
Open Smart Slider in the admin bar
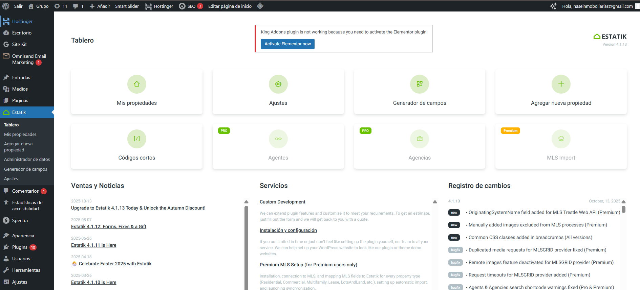(127, 6)
